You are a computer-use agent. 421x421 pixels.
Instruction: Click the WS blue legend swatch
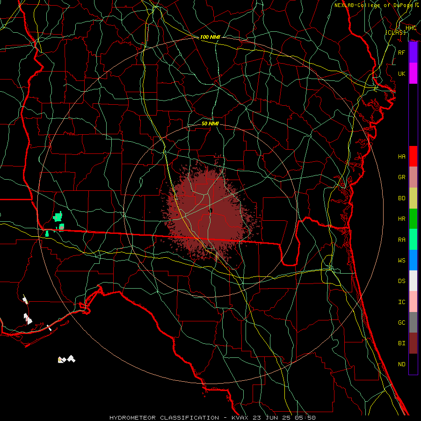(413, 260)
